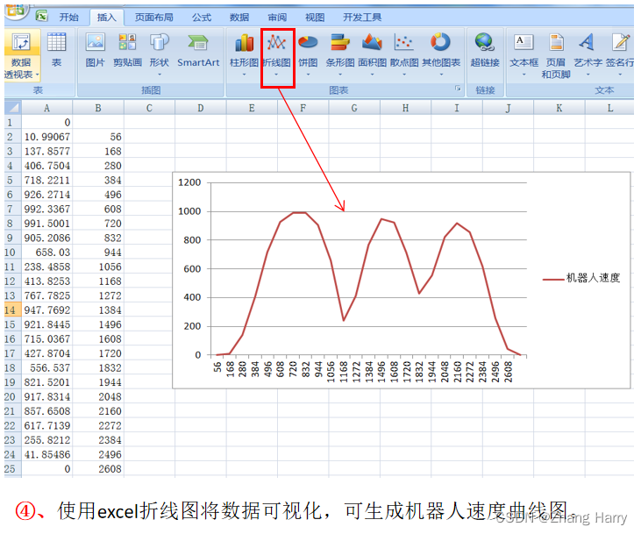The width and height of the screenshot is (641, 534).
Task: Switch to the Home (开始) tab
Action: [68, 18]
